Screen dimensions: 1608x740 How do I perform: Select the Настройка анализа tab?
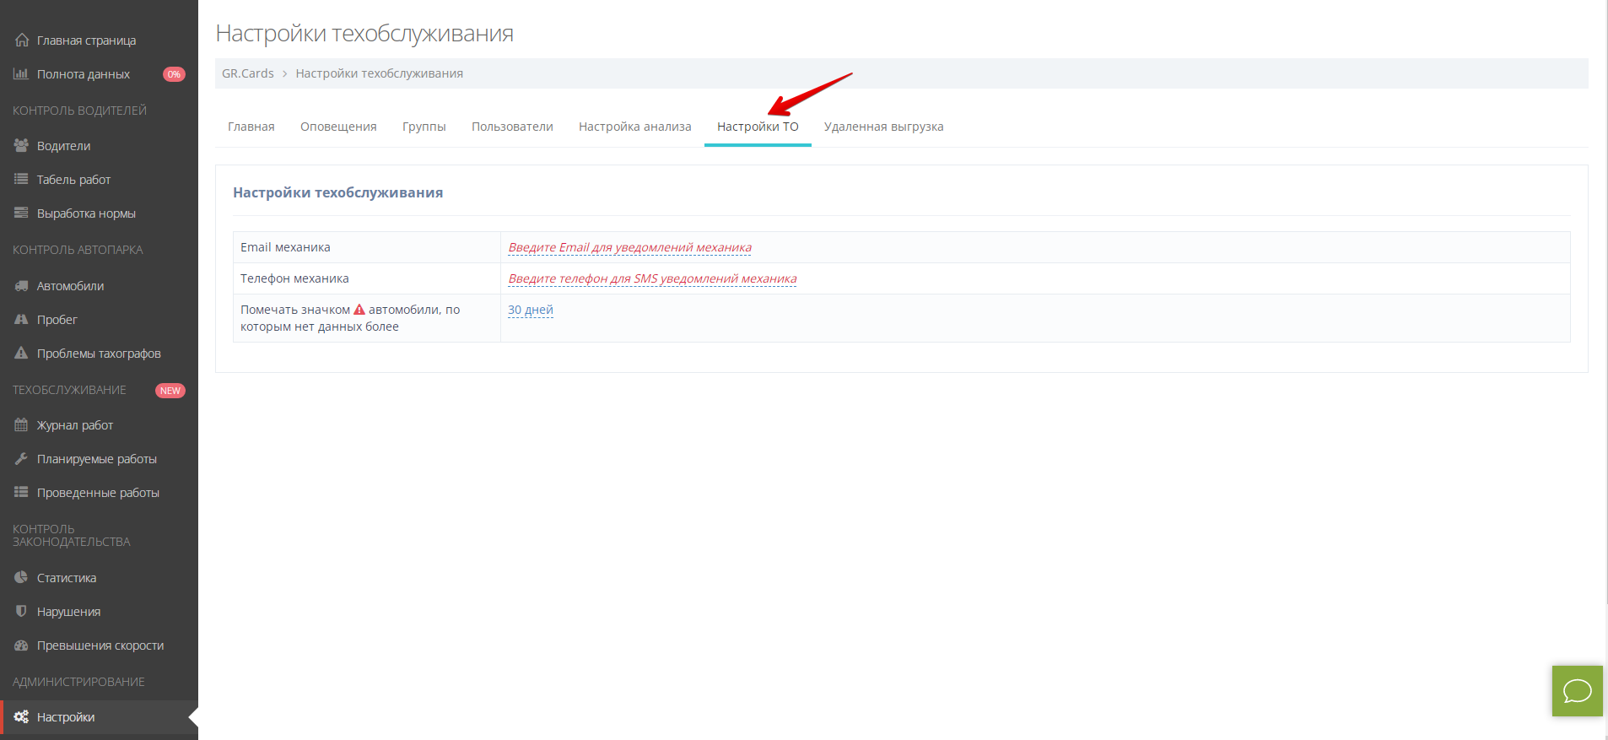634,127
